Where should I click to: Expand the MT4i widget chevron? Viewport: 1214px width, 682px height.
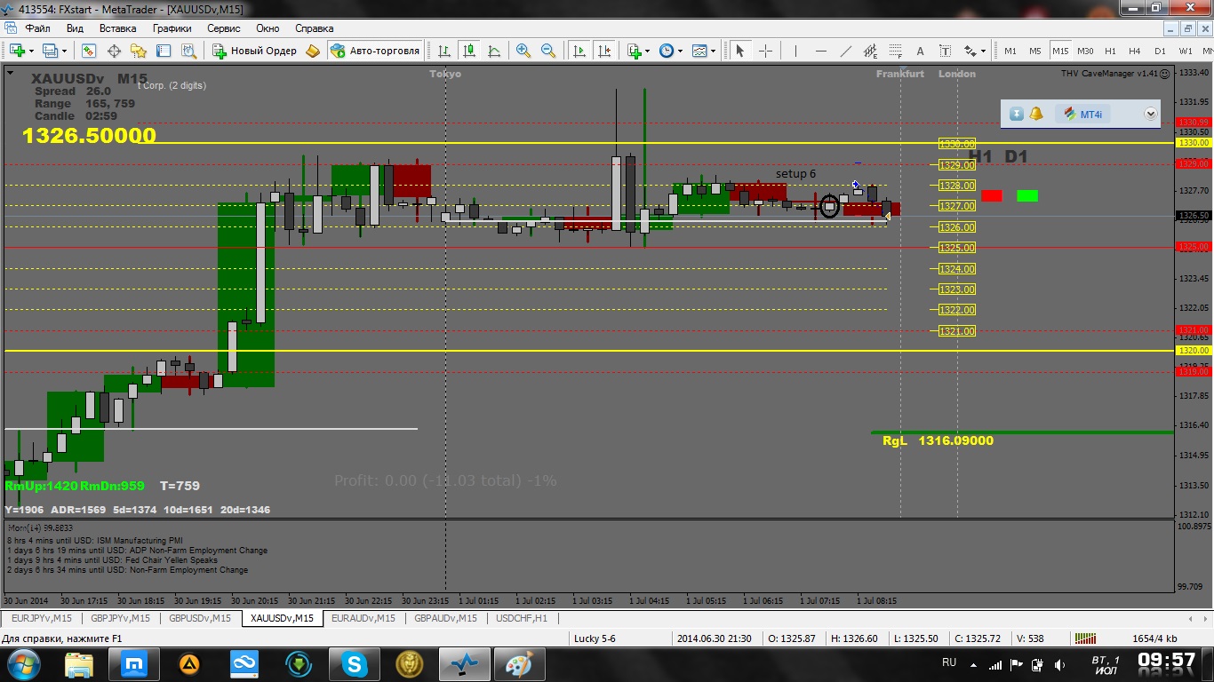(x=1151, y=114)
